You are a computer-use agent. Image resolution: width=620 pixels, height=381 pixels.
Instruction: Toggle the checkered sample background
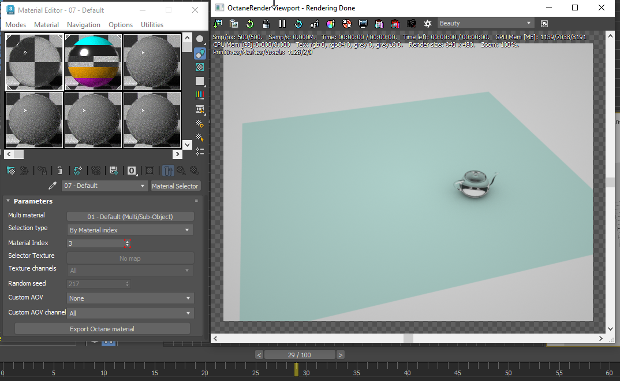click(200, 67)
